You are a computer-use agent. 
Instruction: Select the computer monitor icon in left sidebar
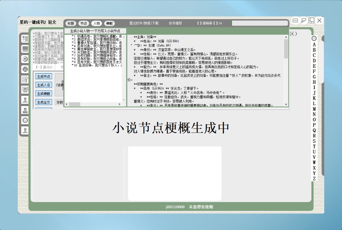25,89
